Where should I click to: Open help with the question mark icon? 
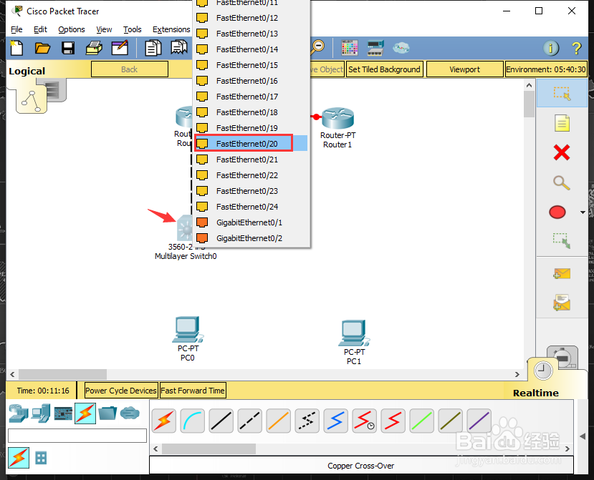point(576,48)
